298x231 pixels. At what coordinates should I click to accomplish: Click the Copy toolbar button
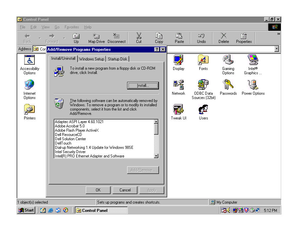(x=159, y=38)
